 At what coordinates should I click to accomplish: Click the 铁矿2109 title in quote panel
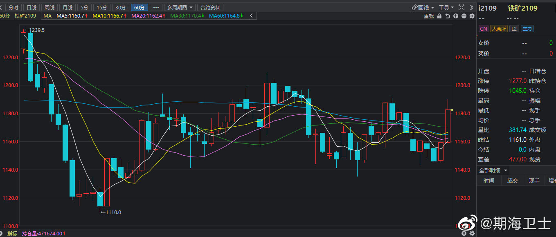click(x=523, y=8)
